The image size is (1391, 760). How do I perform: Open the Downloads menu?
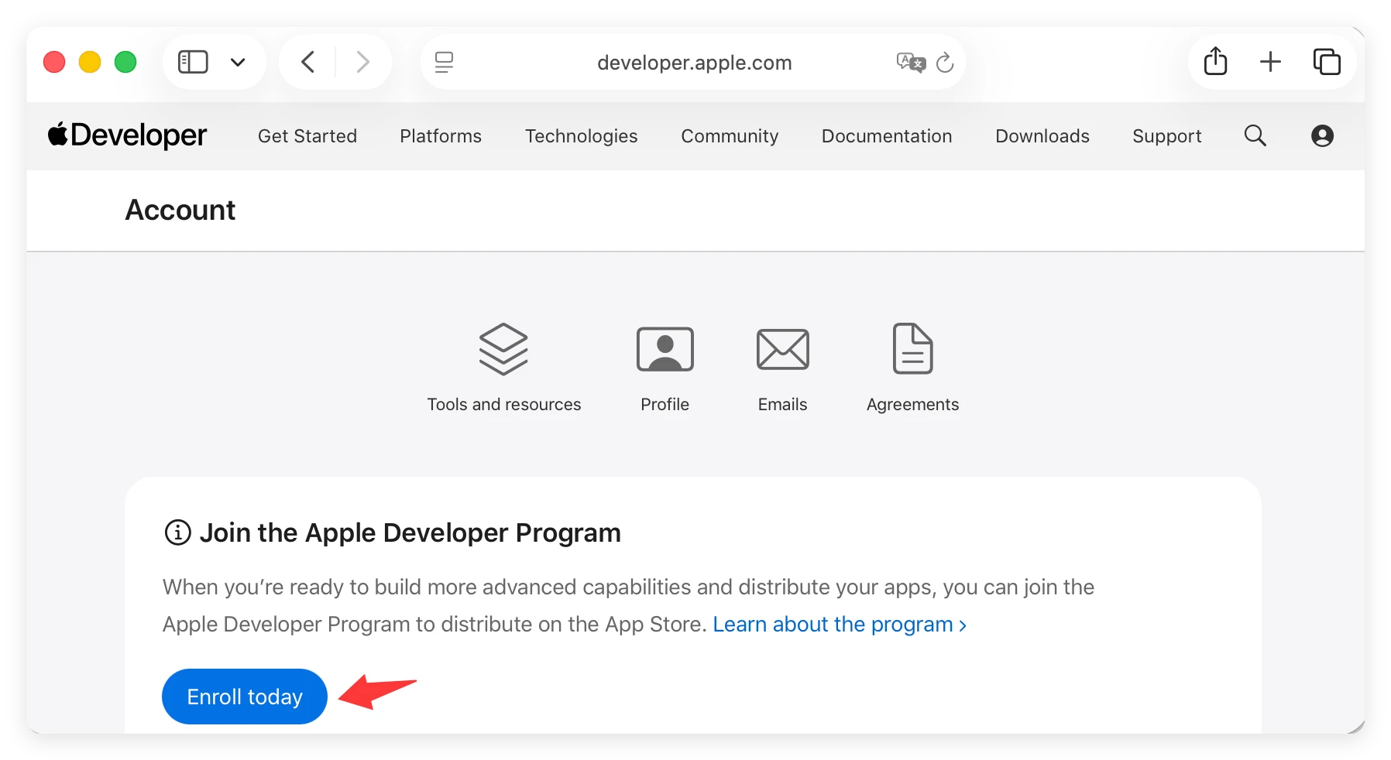pyautogui.click(x=1042, y=136)
